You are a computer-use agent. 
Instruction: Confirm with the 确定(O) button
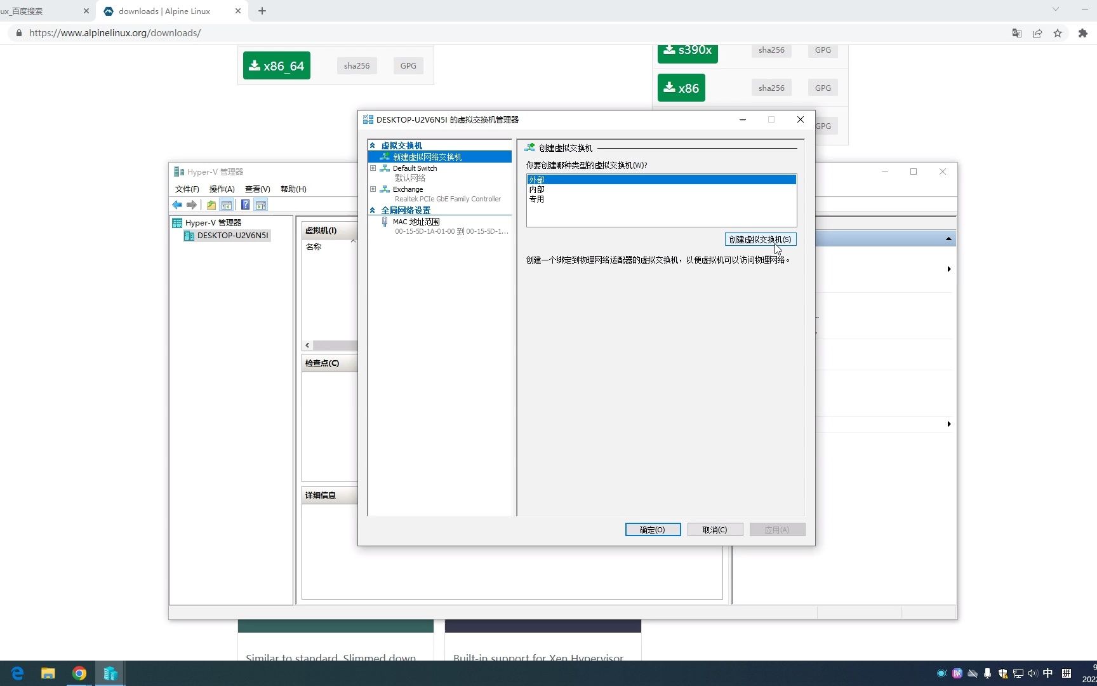[x=653, y=530]
